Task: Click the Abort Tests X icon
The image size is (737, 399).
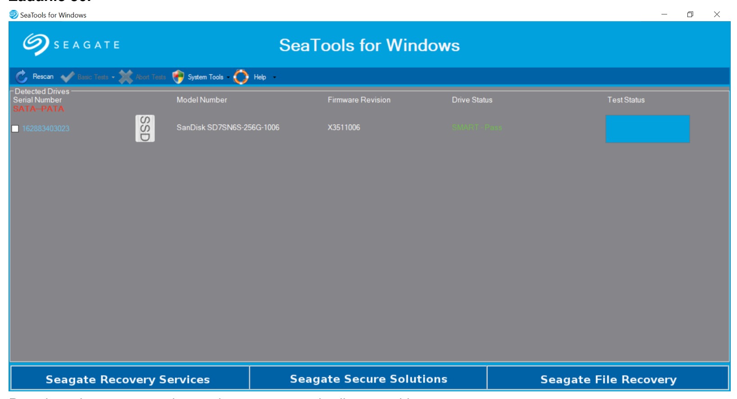Action: 126,77
